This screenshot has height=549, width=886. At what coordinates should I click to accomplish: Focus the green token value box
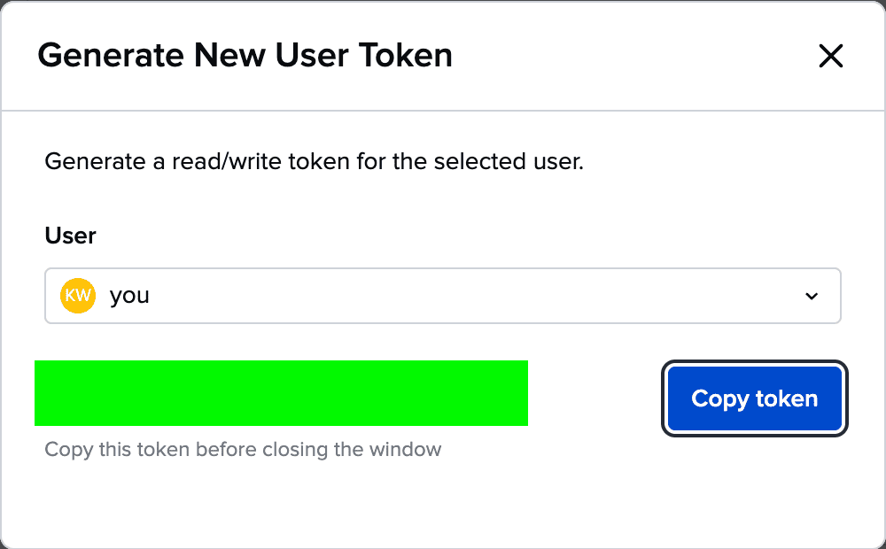(x=282, y=393)
